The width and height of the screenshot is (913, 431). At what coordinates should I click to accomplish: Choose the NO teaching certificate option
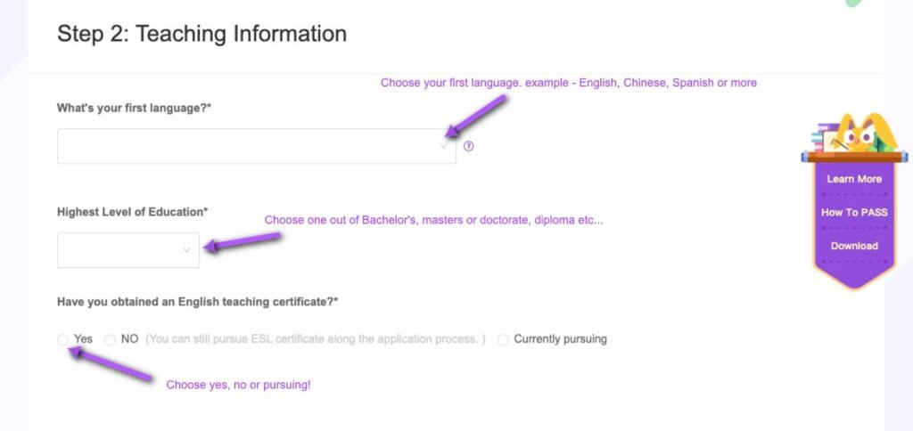[x=110, y=339]
